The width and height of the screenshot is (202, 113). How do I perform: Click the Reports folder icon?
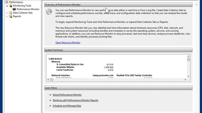tap(10, 16)
